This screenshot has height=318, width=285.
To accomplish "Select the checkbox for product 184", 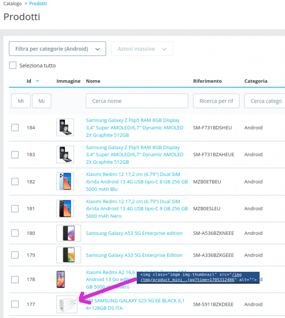I will point(15,128).
